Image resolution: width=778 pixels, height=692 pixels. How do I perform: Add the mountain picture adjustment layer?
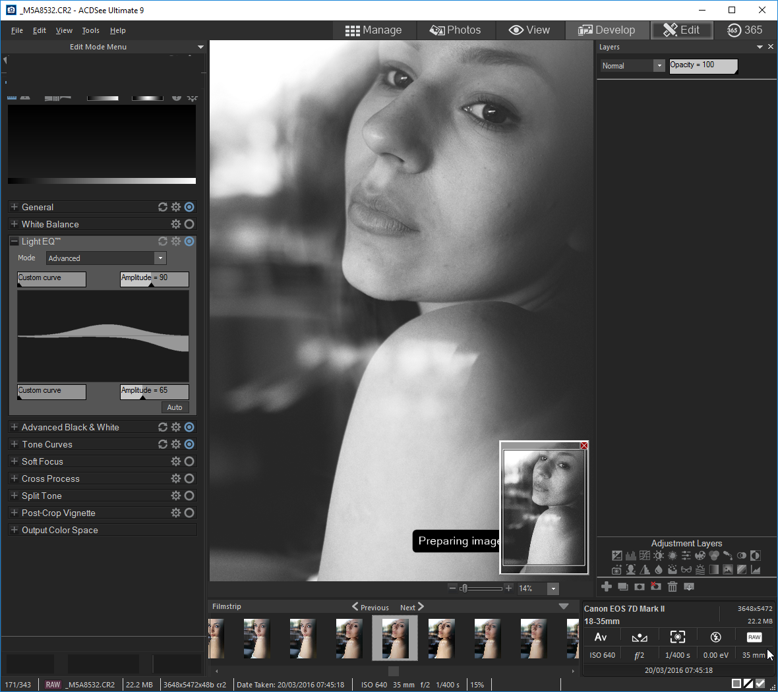click(x=728, y=569)
